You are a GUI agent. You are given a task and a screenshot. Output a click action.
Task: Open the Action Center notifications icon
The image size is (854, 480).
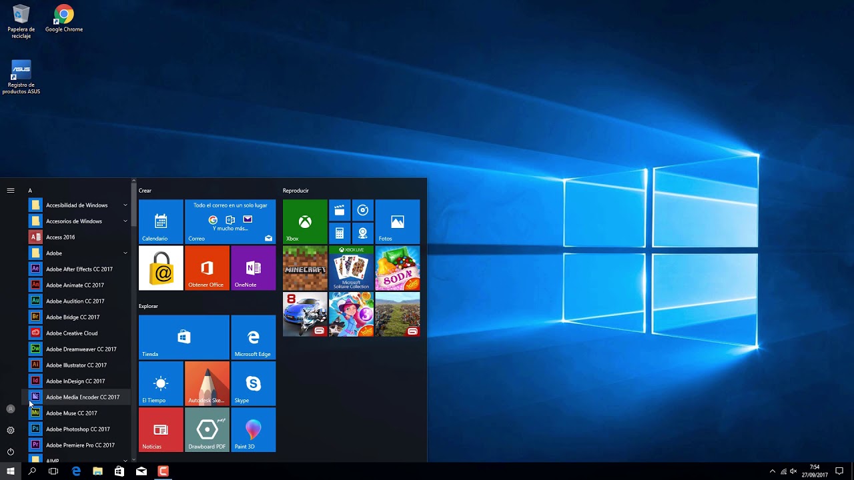(x=839, y=471)
